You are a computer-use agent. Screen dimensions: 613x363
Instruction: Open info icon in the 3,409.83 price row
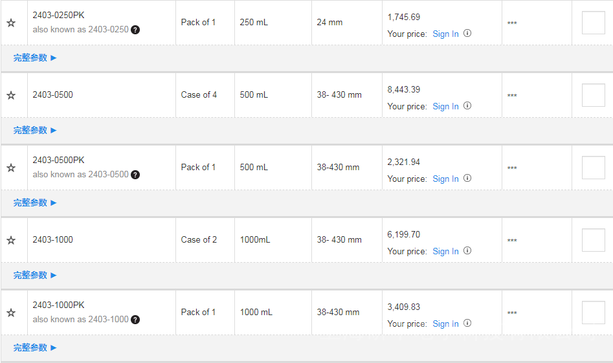point(467,324)
